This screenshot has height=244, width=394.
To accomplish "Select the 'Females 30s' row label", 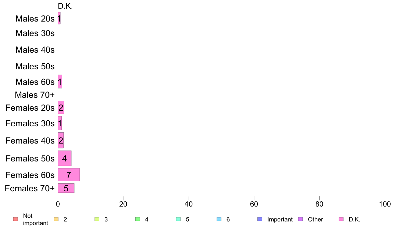I will click(30, 123).
